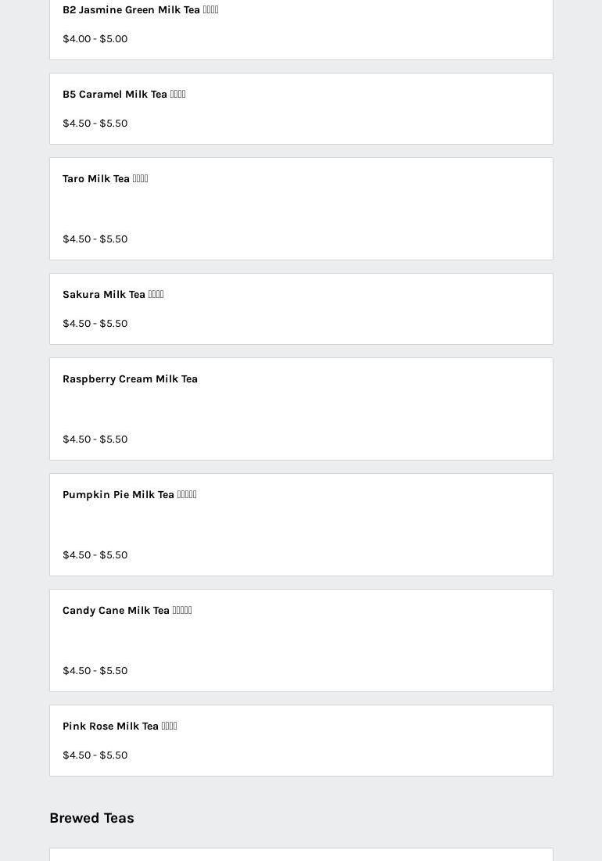Screen dimensions: 602x861
Task: Click the price under Pink Rose Milk Tea
Action: point(95,755)
